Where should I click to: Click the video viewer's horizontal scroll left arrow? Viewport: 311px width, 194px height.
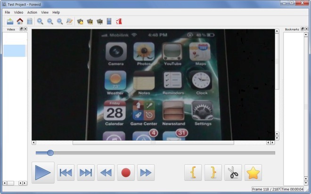[34, 143]
